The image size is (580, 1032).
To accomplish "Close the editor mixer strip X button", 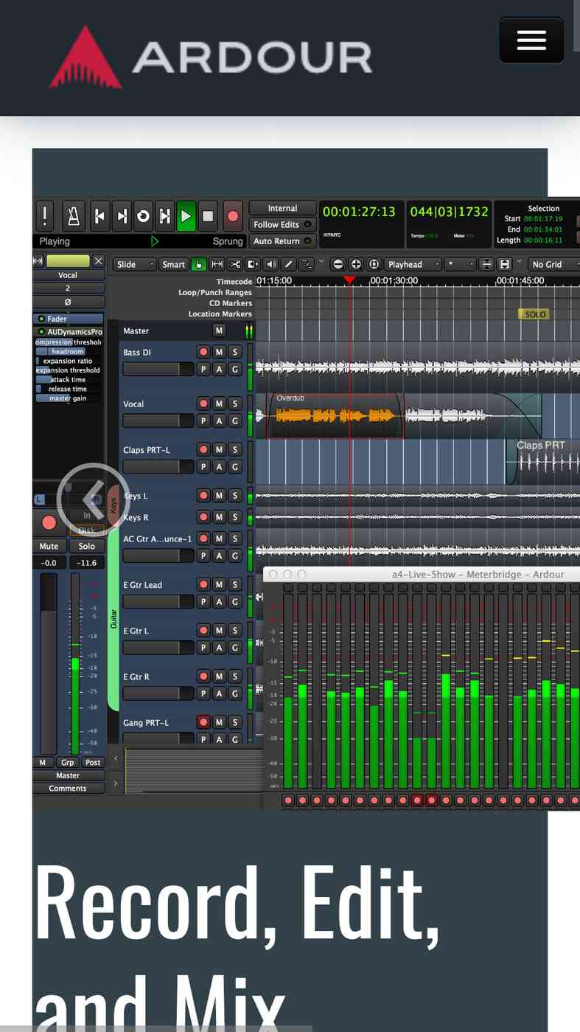I will point(98,261).
